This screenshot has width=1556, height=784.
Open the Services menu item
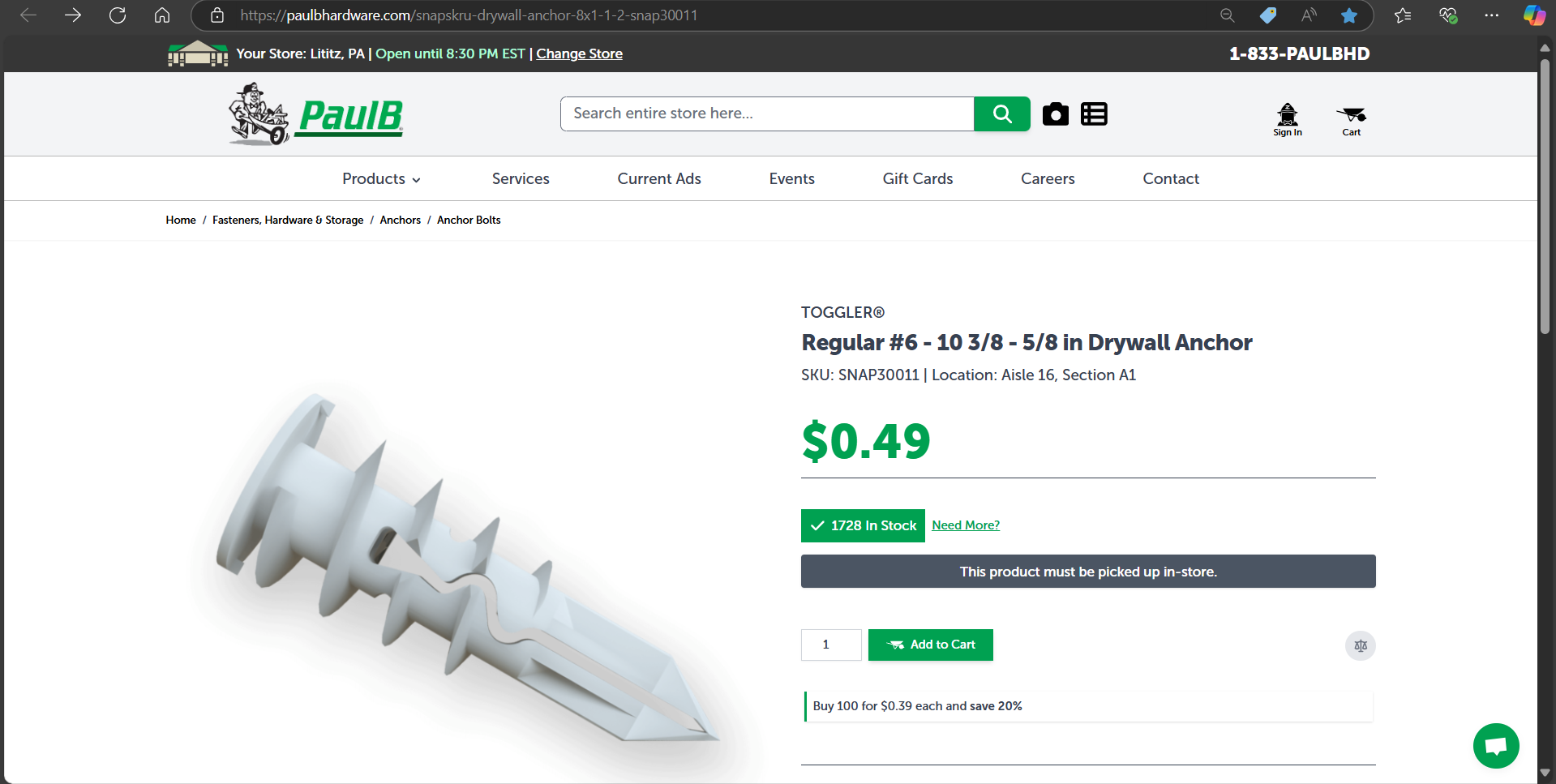click(x=521, y=179)
